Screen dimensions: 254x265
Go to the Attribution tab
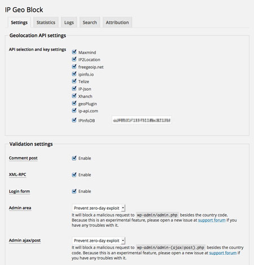coord(117,23)
